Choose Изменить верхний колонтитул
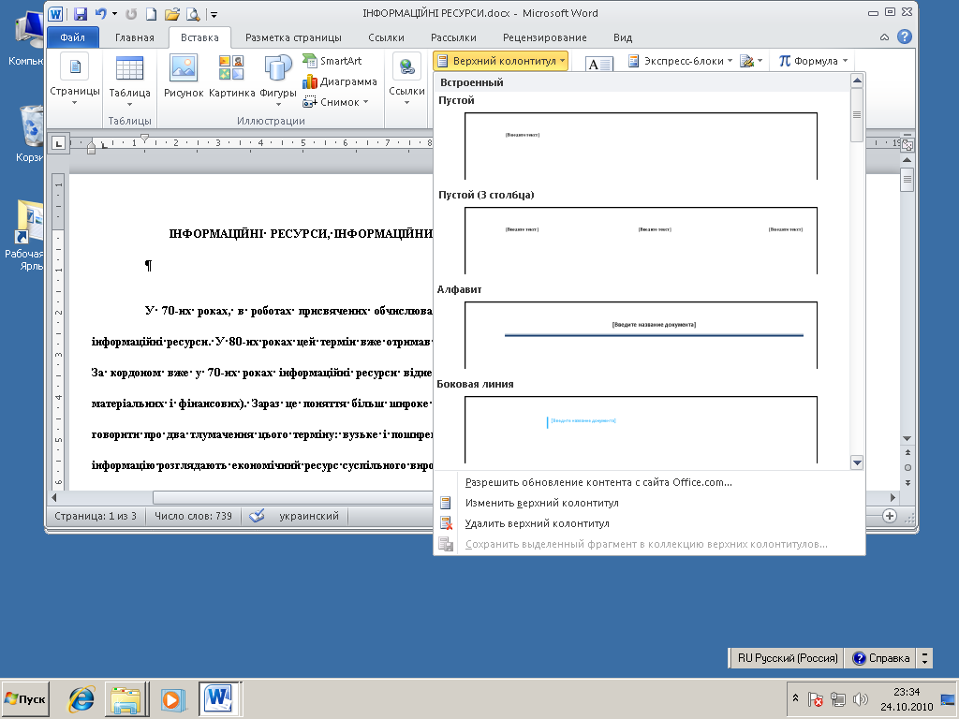 648,503
